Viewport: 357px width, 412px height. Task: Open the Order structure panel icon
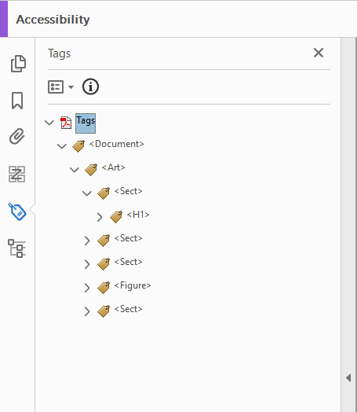point(16,248)
